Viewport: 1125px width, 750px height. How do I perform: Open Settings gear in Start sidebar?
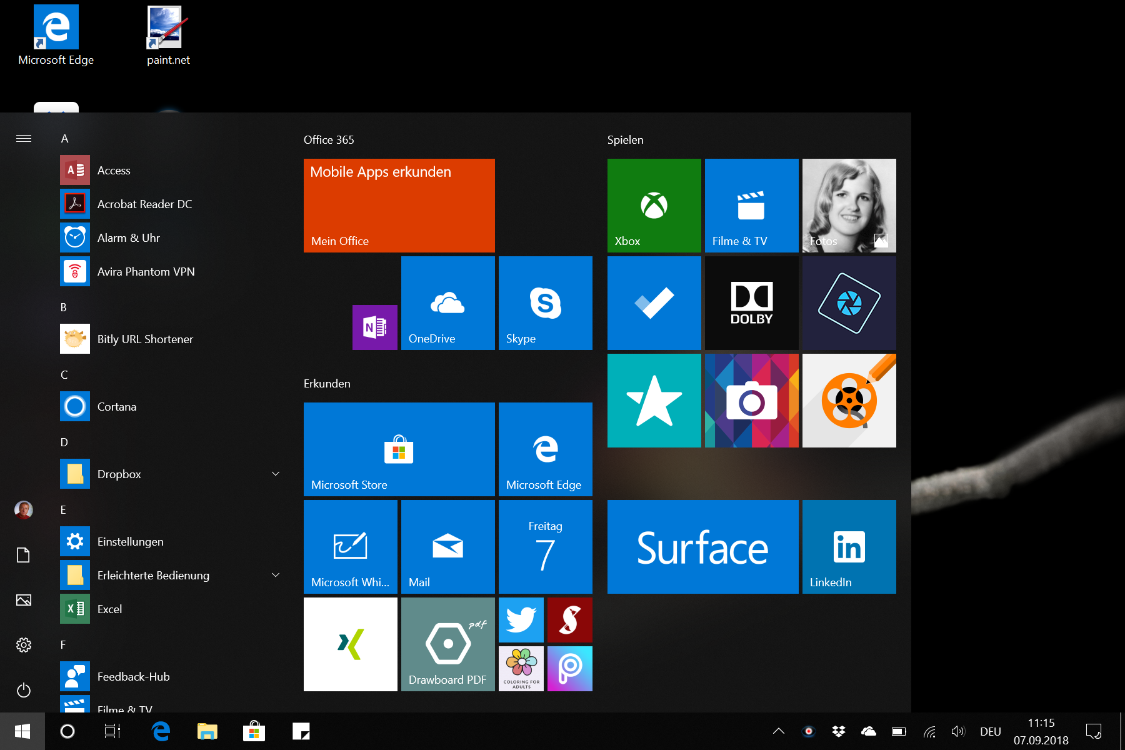24,645
